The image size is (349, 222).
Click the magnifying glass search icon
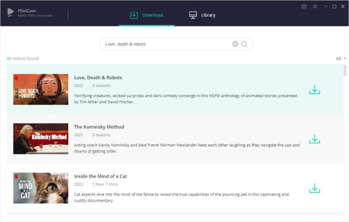tap(245, 44)
